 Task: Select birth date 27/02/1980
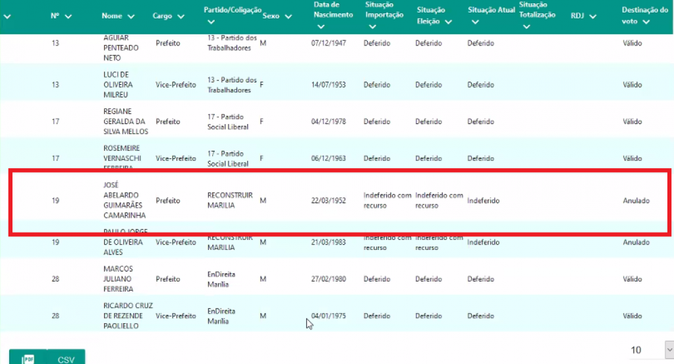click(328, 279)
